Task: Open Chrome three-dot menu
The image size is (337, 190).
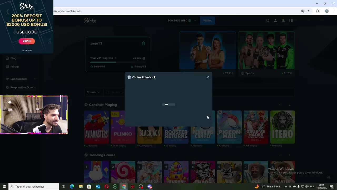Action: click(x=333, y=11)
